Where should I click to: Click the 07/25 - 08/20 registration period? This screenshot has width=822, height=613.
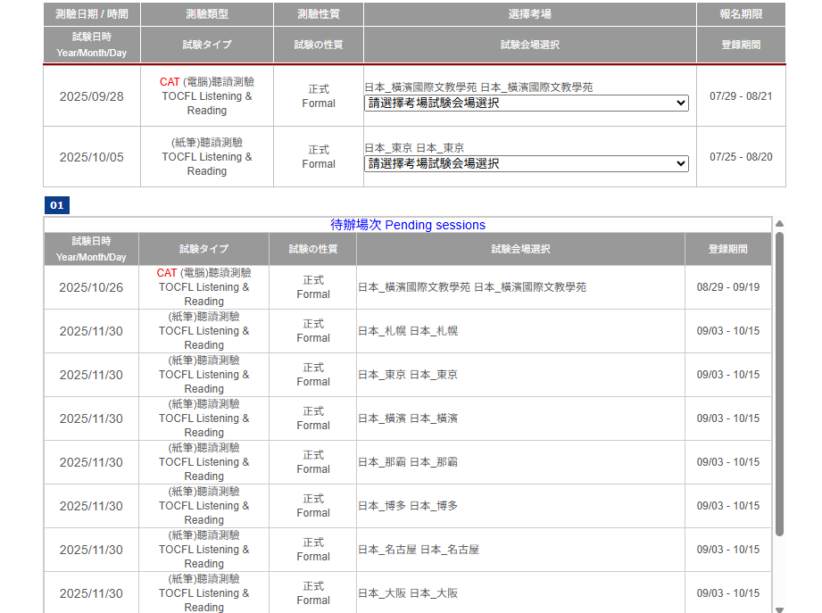[x=741, y=157]
